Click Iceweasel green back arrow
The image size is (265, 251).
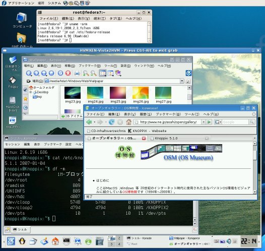click(x=89, y=122)
